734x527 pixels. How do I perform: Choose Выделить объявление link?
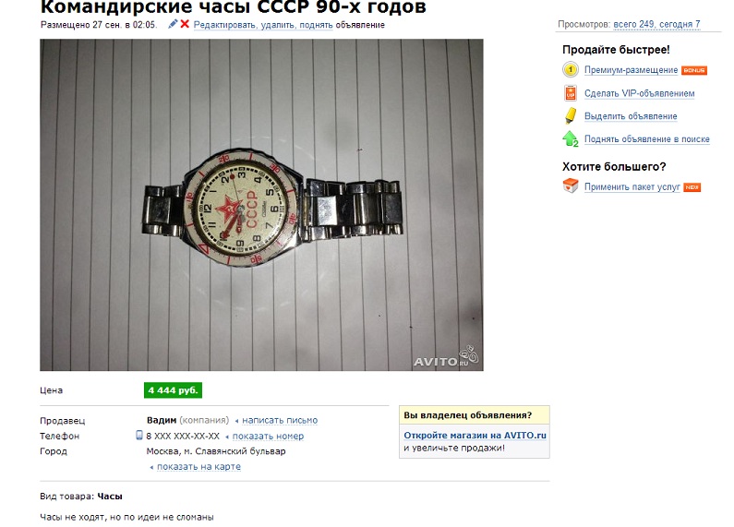coord(631,116)
